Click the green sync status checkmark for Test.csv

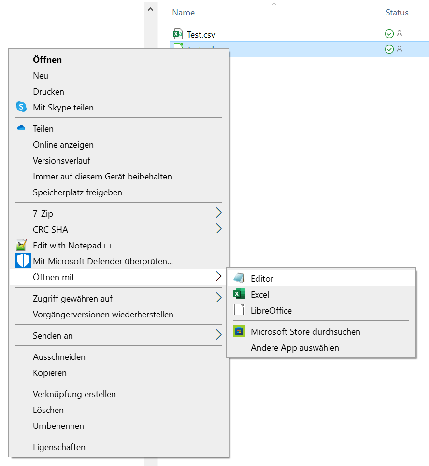389,34
